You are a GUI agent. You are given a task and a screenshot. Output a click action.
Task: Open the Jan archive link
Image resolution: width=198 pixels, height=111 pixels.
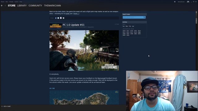(x=133, y=26)
